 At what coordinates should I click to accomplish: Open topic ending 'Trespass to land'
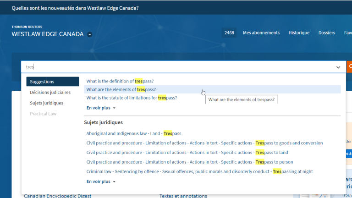coord(187,153)
